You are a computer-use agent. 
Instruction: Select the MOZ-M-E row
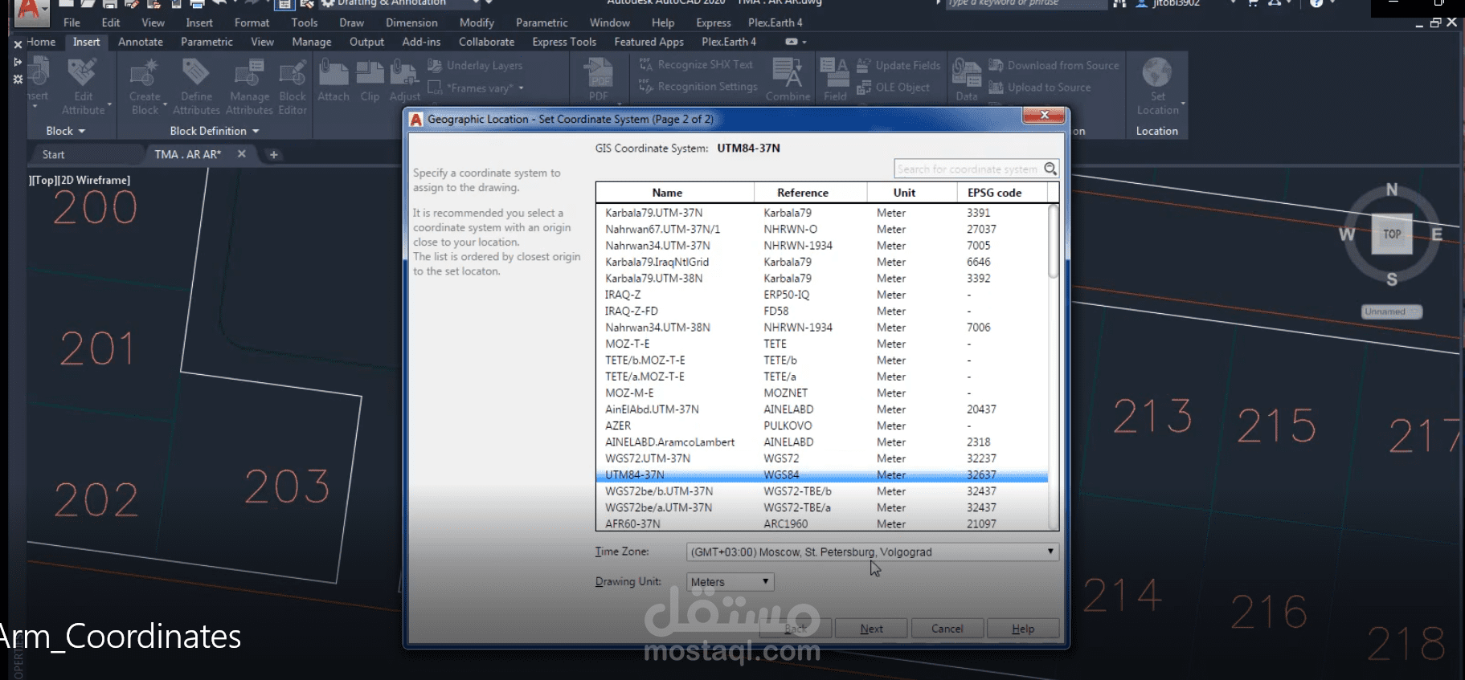pos(822,393)
